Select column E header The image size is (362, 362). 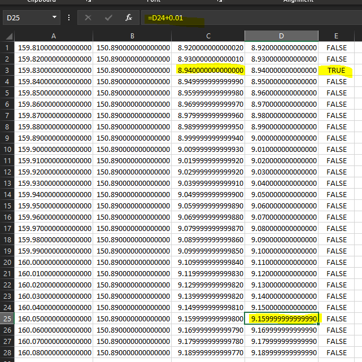click(337, 36)
